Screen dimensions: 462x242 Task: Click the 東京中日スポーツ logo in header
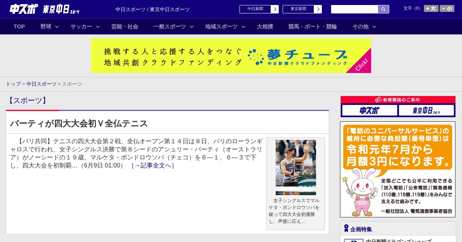(x=61, y=9)
